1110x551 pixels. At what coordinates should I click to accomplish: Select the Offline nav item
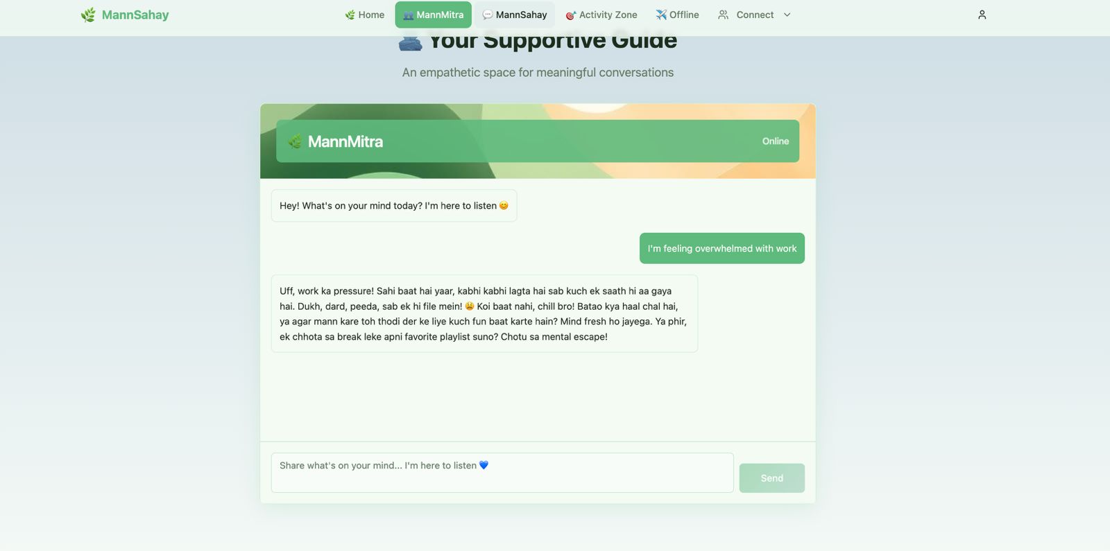pyautogui.click(x=677, y=15)
